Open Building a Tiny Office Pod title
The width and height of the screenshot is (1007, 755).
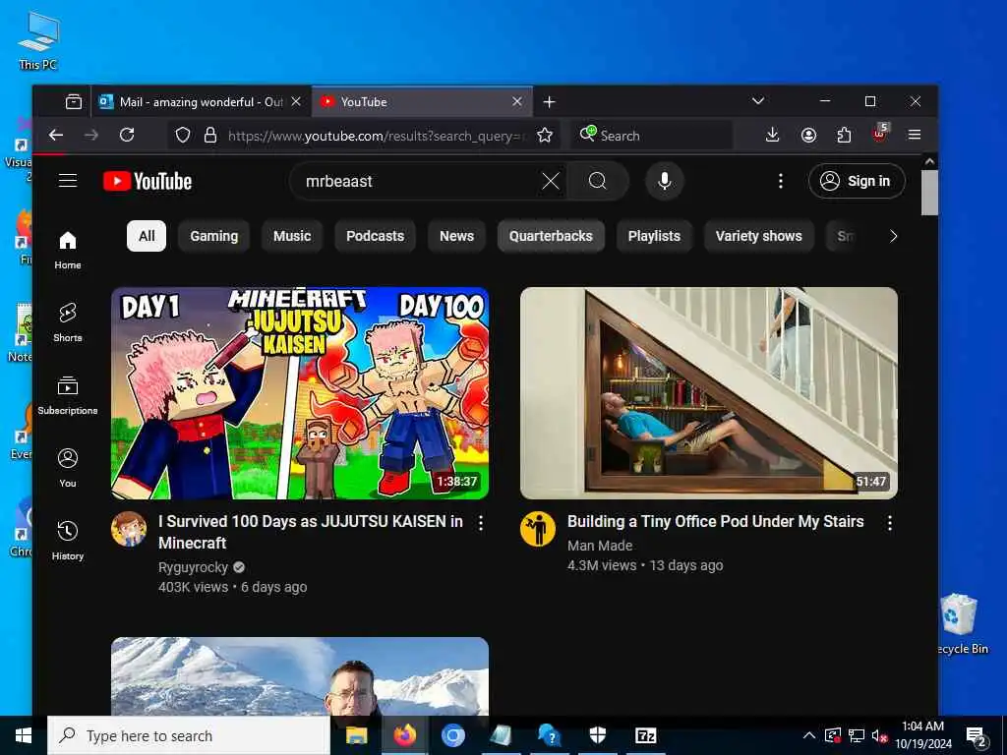pos(716,521)
